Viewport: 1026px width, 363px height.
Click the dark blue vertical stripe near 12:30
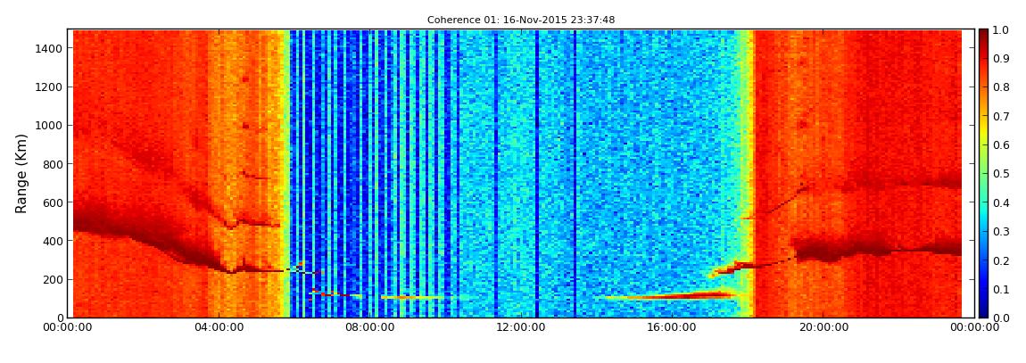[x=536, y=173]
